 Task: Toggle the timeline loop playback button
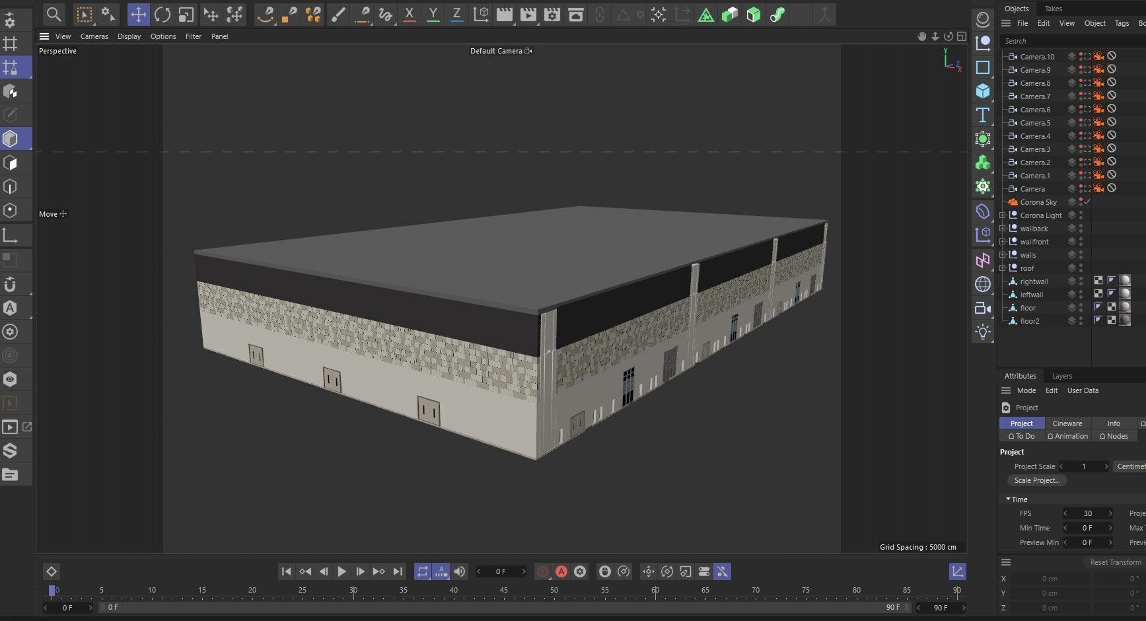[423, 571]
